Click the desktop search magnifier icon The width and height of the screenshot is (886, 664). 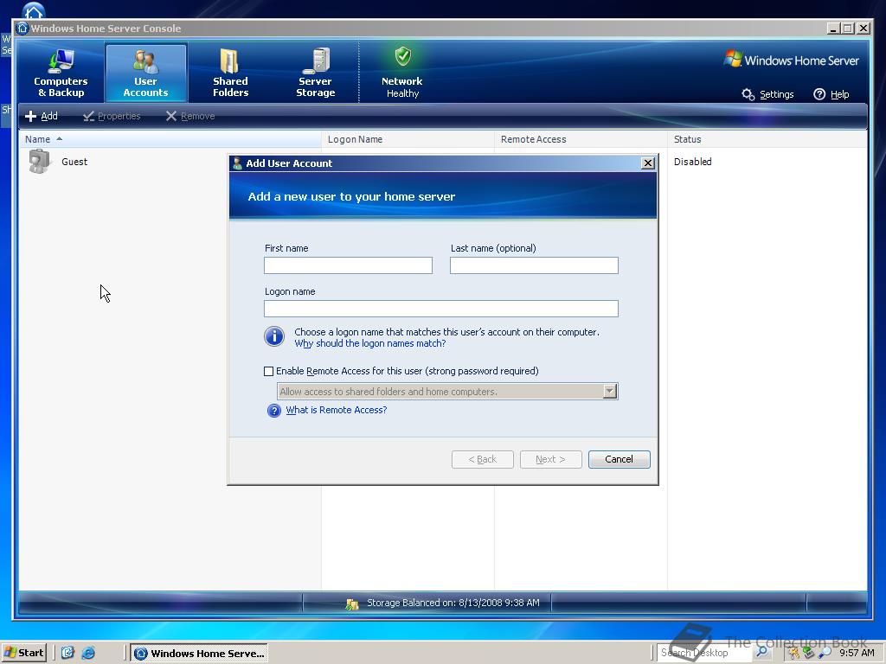762,652
